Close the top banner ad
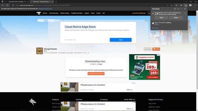Screen dimensions: 198x111 (x=147, y=21)
